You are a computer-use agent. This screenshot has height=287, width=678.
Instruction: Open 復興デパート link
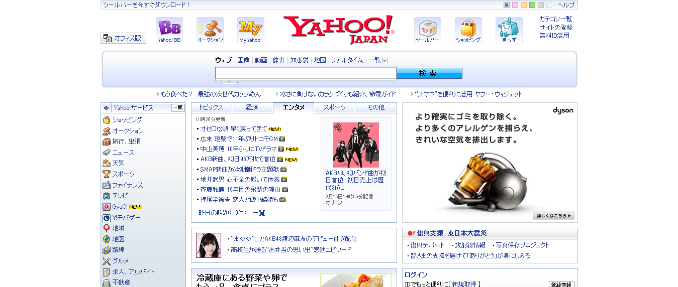[427, 245]
